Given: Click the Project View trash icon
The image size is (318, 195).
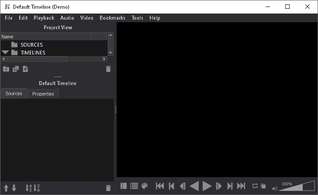Looking at the screenshot, I should [x=108, y=69].
